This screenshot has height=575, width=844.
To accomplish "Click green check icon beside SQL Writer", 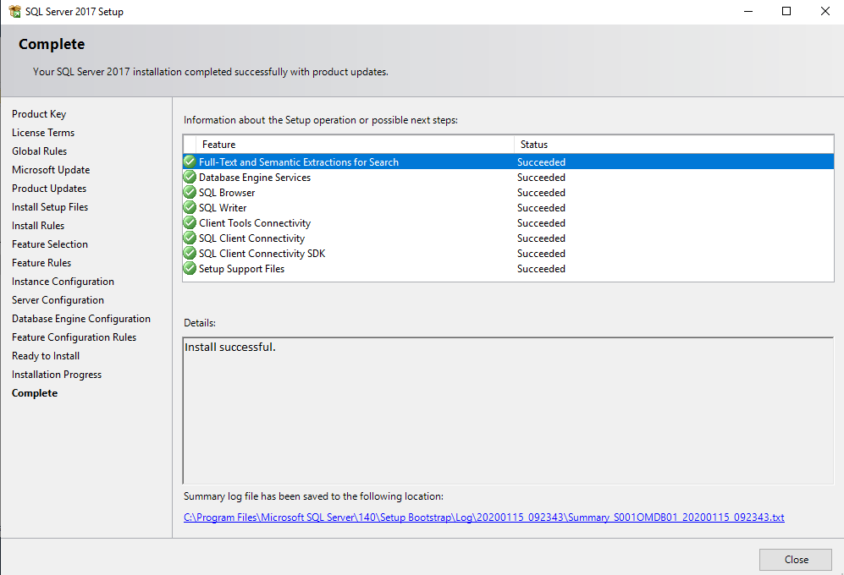I will [190, 207].
